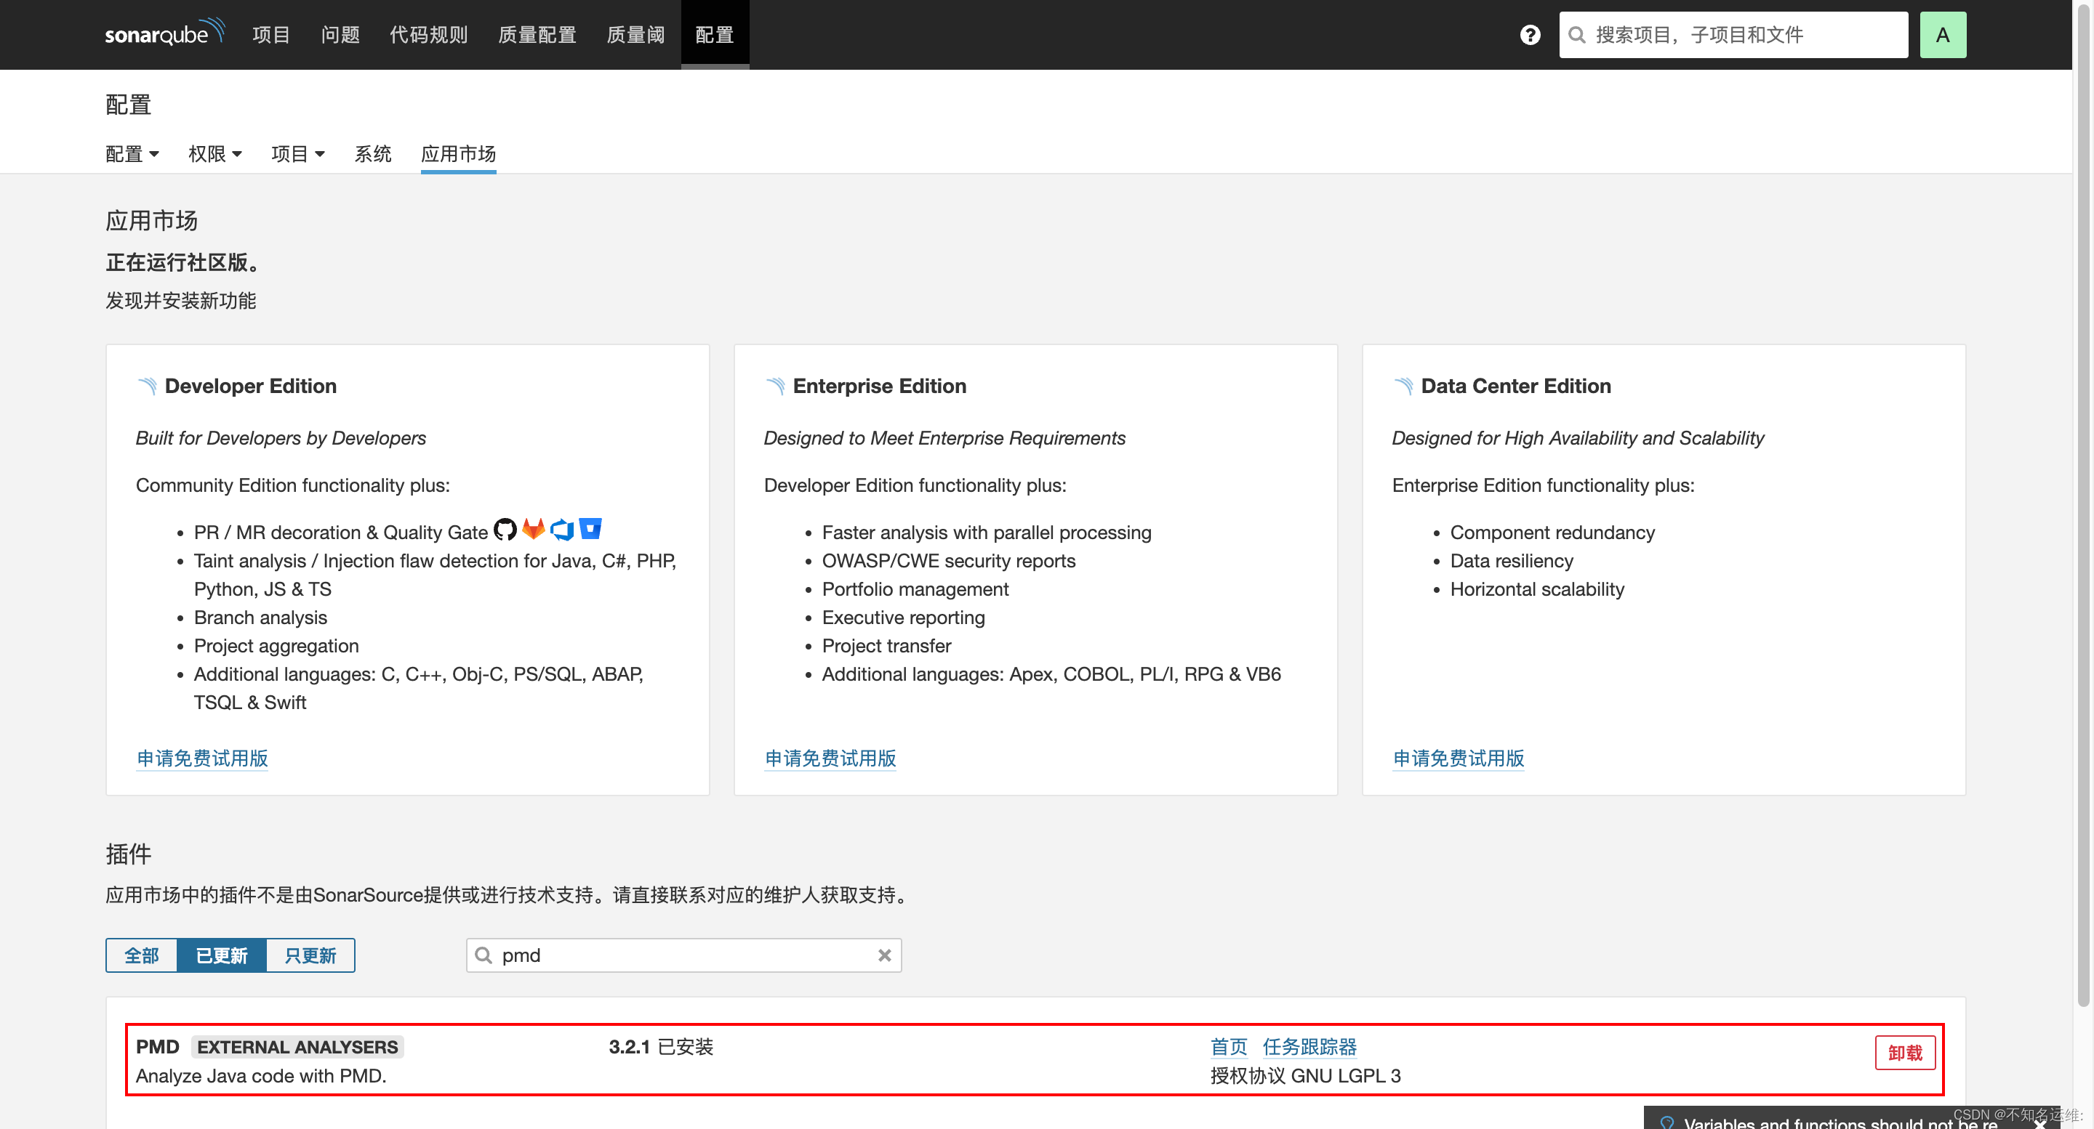This screenshot has height=1129, width=2094.
Task: Click the lightbulb icon in bottom notification
Action: click(1666, 1122)
